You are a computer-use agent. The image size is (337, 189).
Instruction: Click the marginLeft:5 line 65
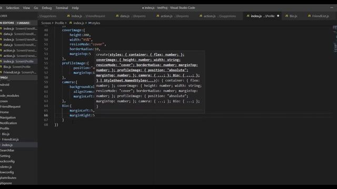82,111
